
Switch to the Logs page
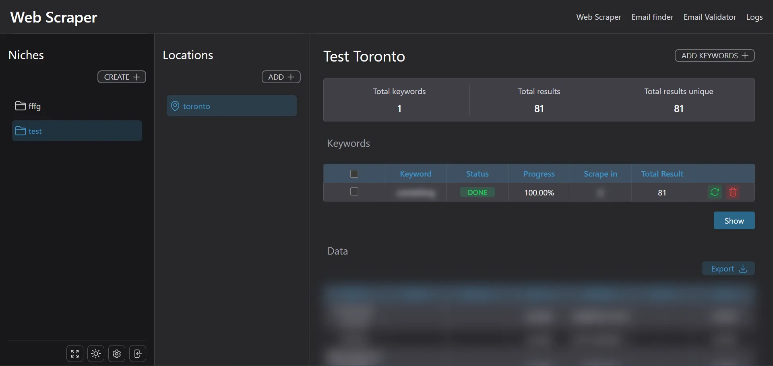tap(754, 17)
